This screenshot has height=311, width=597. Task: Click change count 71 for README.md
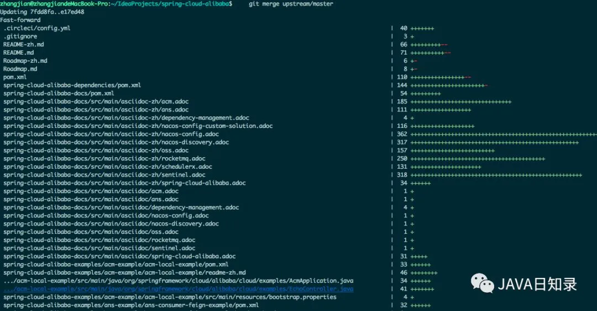pyautogui.click(x=404, y=53)
